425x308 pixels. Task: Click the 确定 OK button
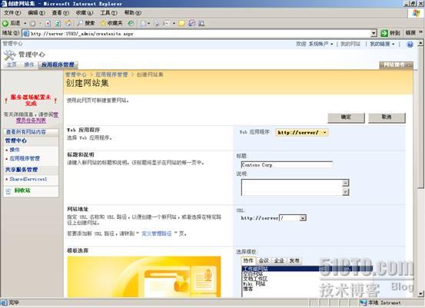346,118
